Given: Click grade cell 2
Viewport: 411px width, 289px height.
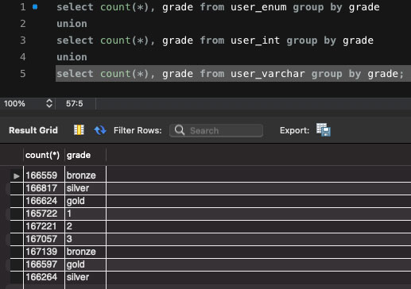Looking at the screenshot, I should point(85,226).
